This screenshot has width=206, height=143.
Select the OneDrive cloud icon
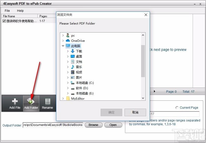pos(68,41)
